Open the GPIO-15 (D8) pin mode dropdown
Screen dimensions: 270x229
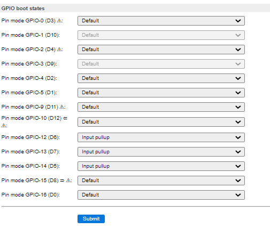pyautogui.click(x=161, y=181)
